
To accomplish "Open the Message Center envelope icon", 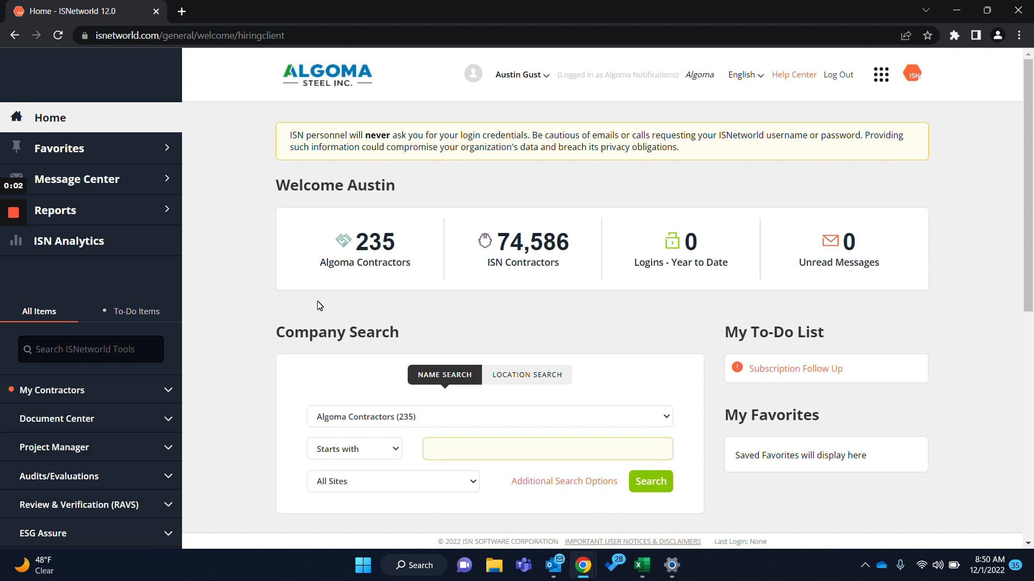I will 16,175.
